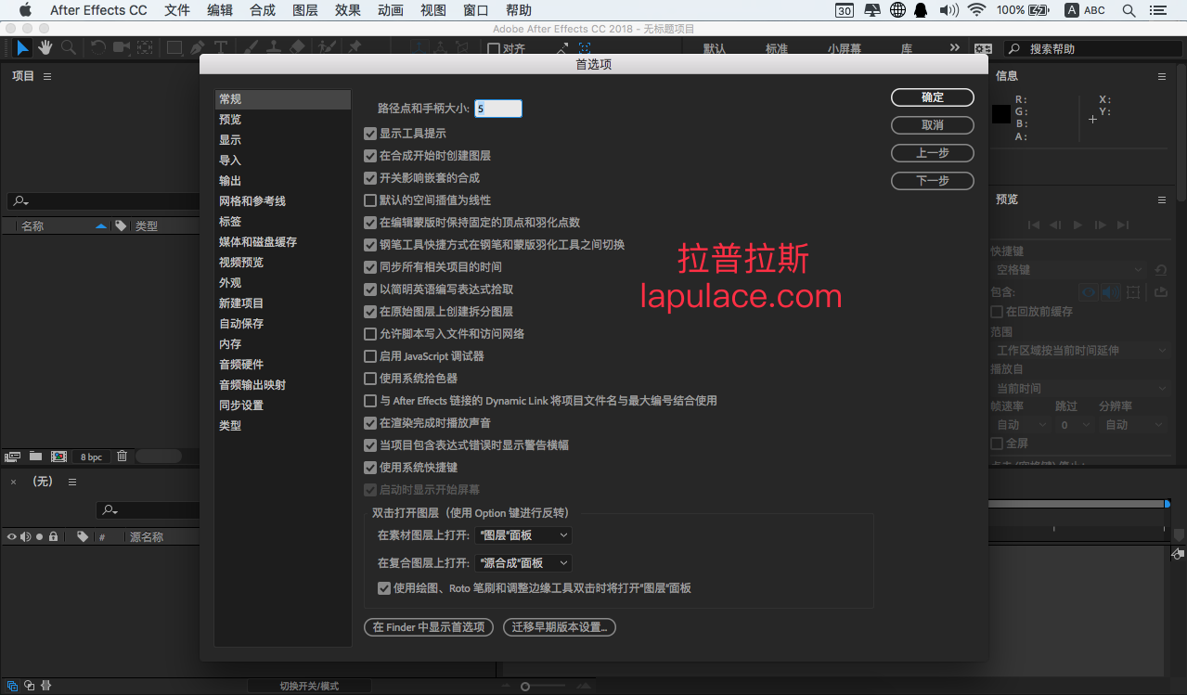
Task: Select the Selection arrow tool
Action: point(22,47)
